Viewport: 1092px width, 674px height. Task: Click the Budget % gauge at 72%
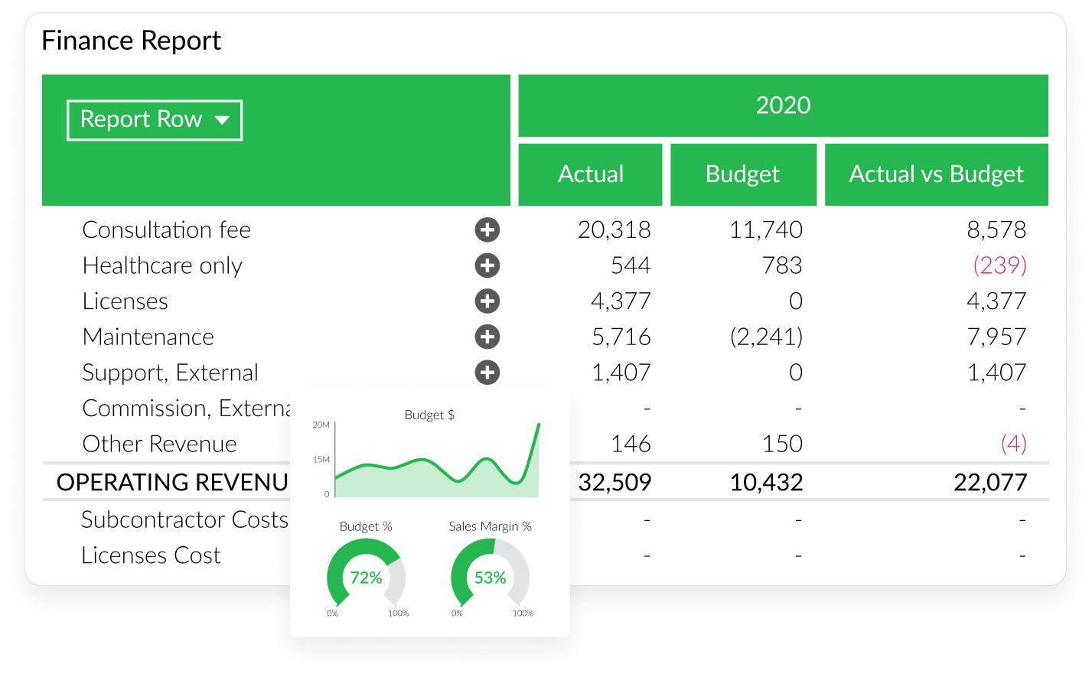click(366, 578)
